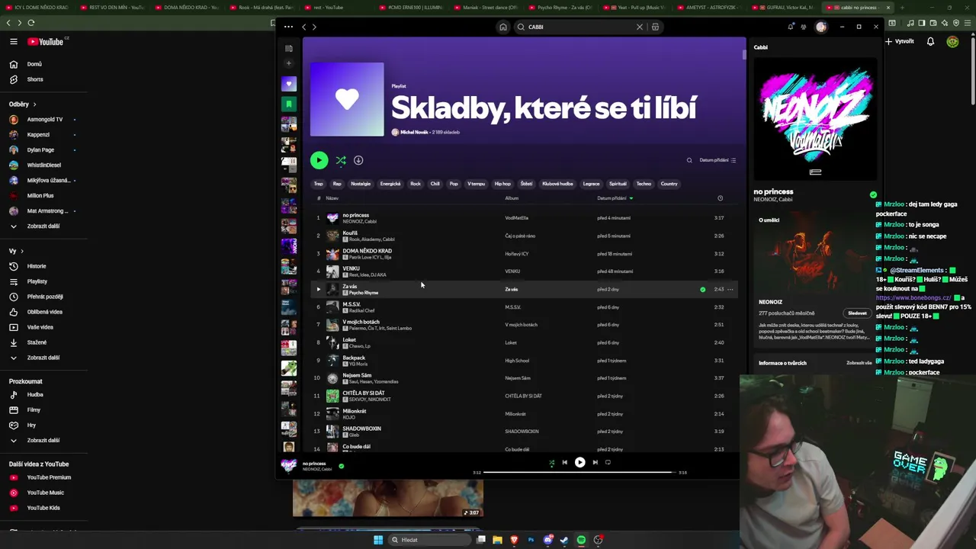Open YouTube notifications bell

[930, 42]
